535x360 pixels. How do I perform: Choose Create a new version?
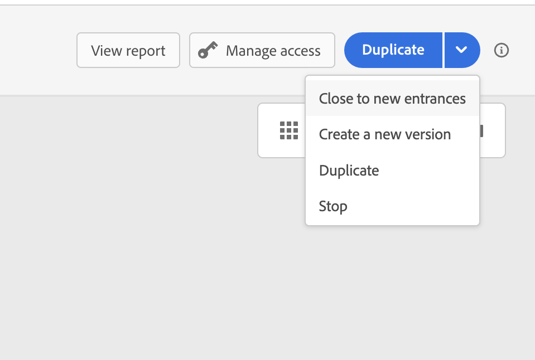[x=385, y=134]
